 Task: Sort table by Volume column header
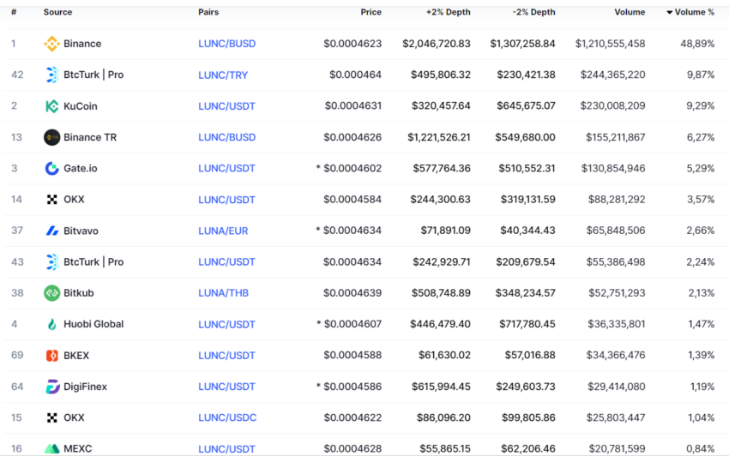click(630, 12)
